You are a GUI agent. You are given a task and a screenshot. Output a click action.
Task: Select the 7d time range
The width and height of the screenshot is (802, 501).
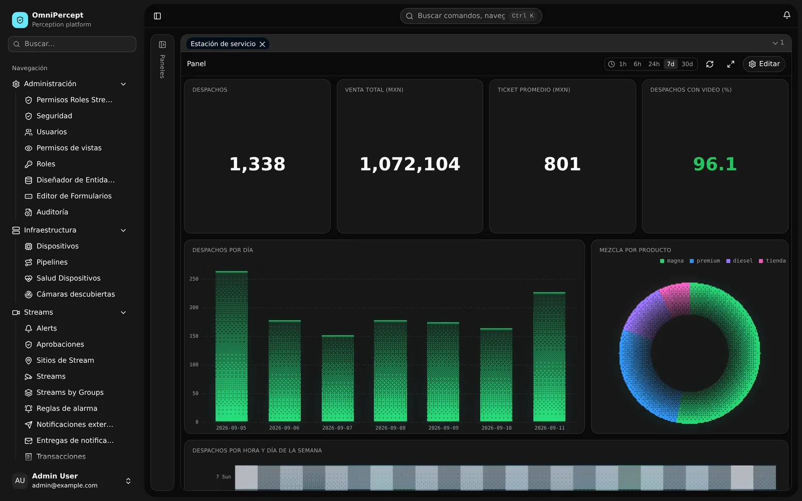671,64
